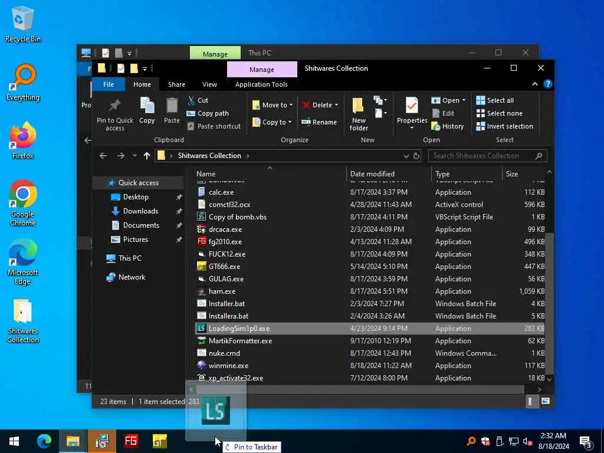Switch to the View tab
This screenshot has width=604, height=453.
click(209, 84)
